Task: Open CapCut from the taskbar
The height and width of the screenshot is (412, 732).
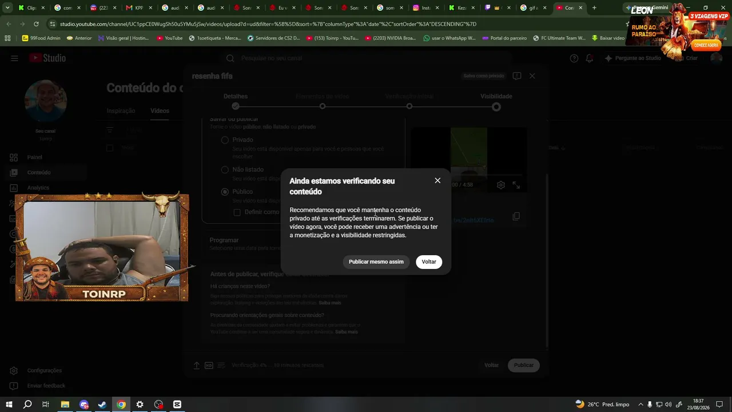Action: pyautogui.click(x=177, y=405)
